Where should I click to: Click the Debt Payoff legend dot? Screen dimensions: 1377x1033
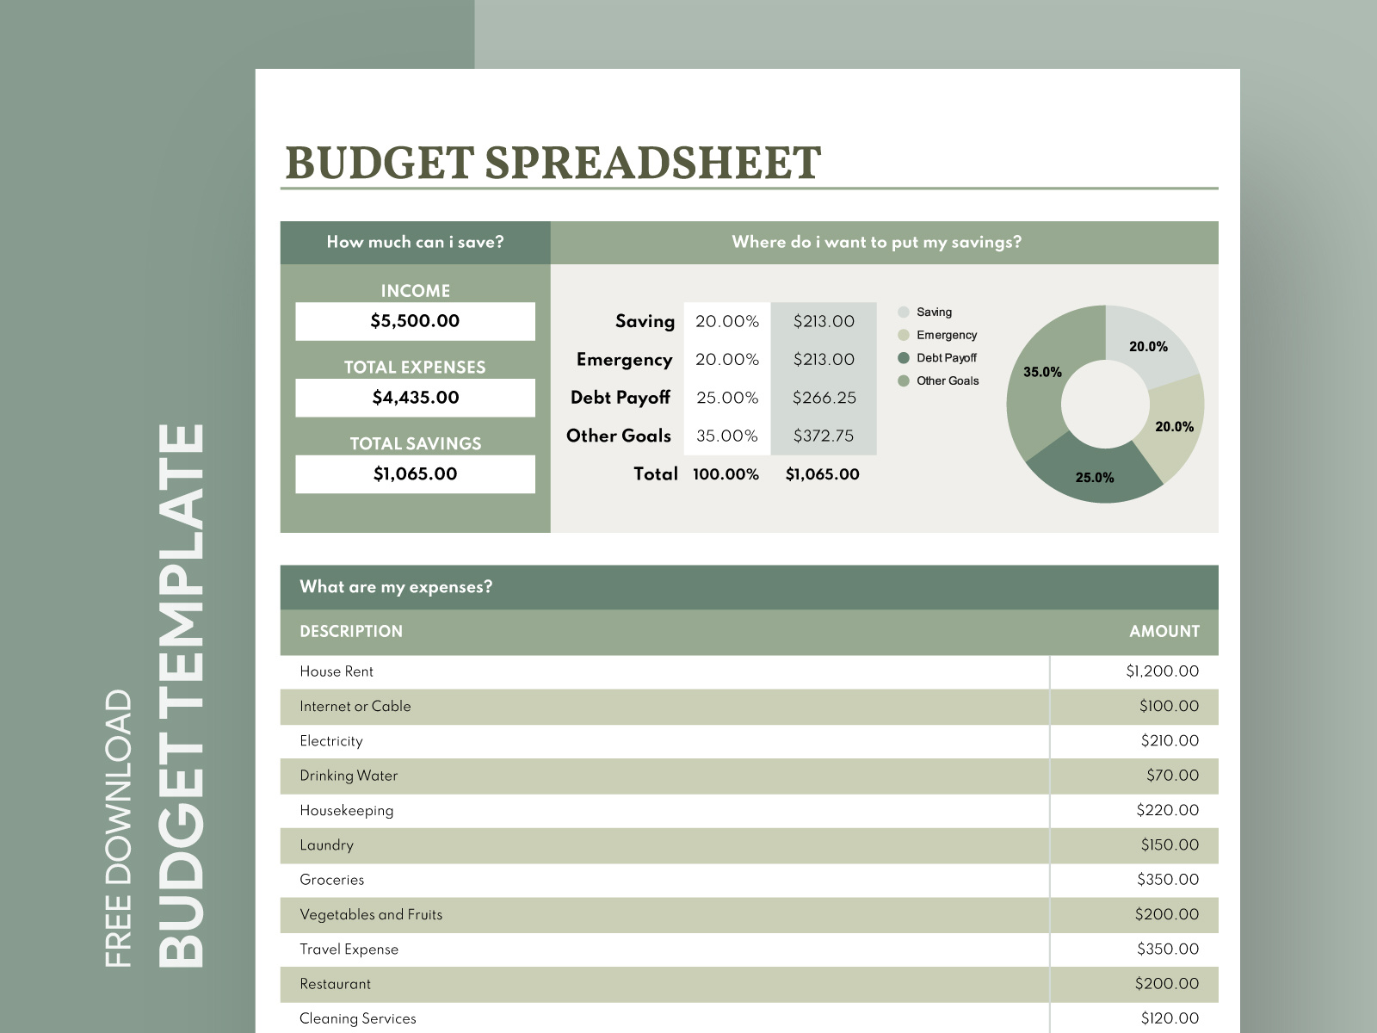904,358
